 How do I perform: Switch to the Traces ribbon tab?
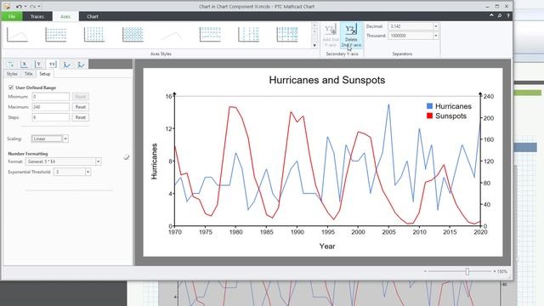click(37, 16)
